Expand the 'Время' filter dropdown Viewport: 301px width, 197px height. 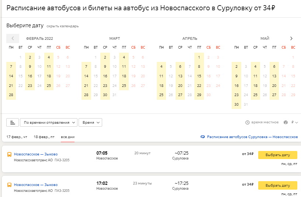[90, 122]
